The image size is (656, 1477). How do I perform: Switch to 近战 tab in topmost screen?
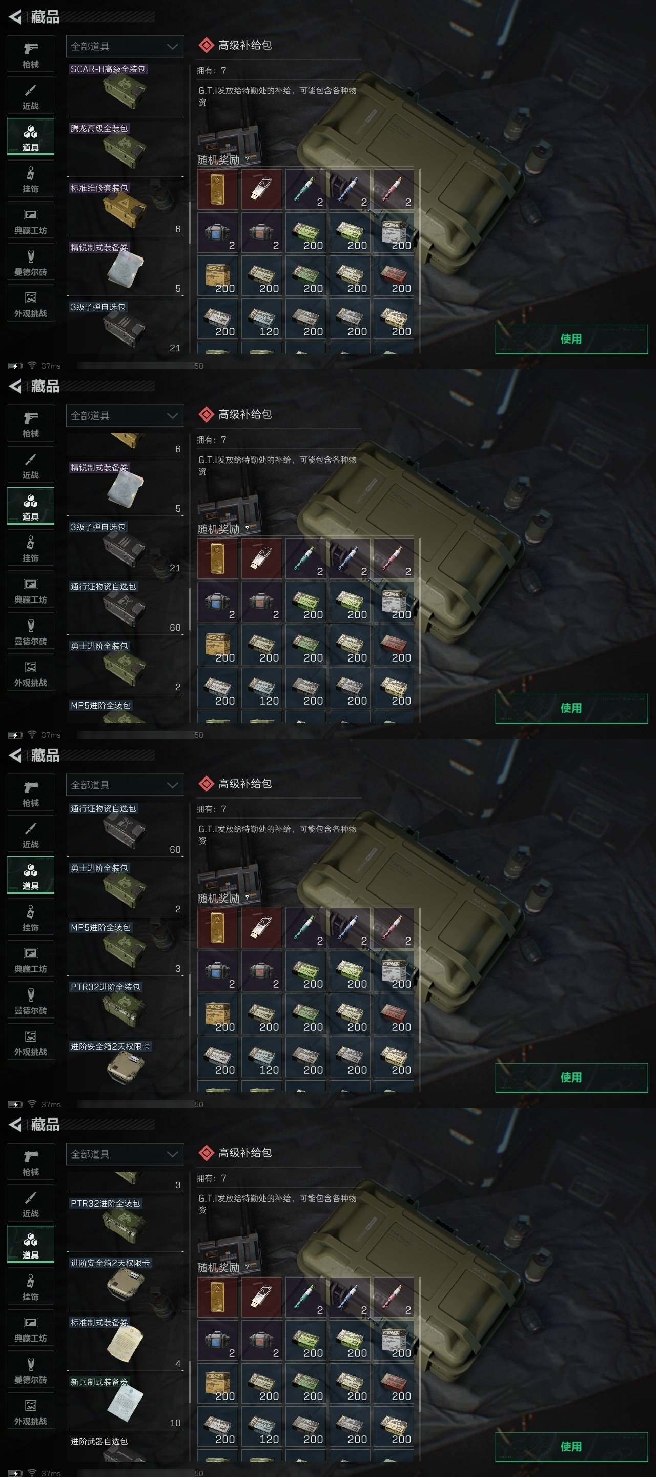pos(31,95)
